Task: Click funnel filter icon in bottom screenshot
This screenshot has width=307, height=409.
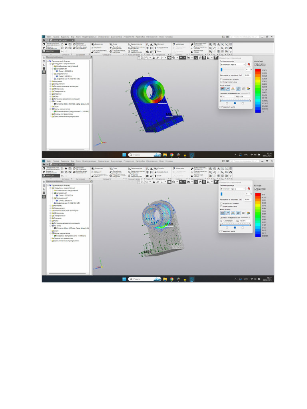Action: (216, 182)
